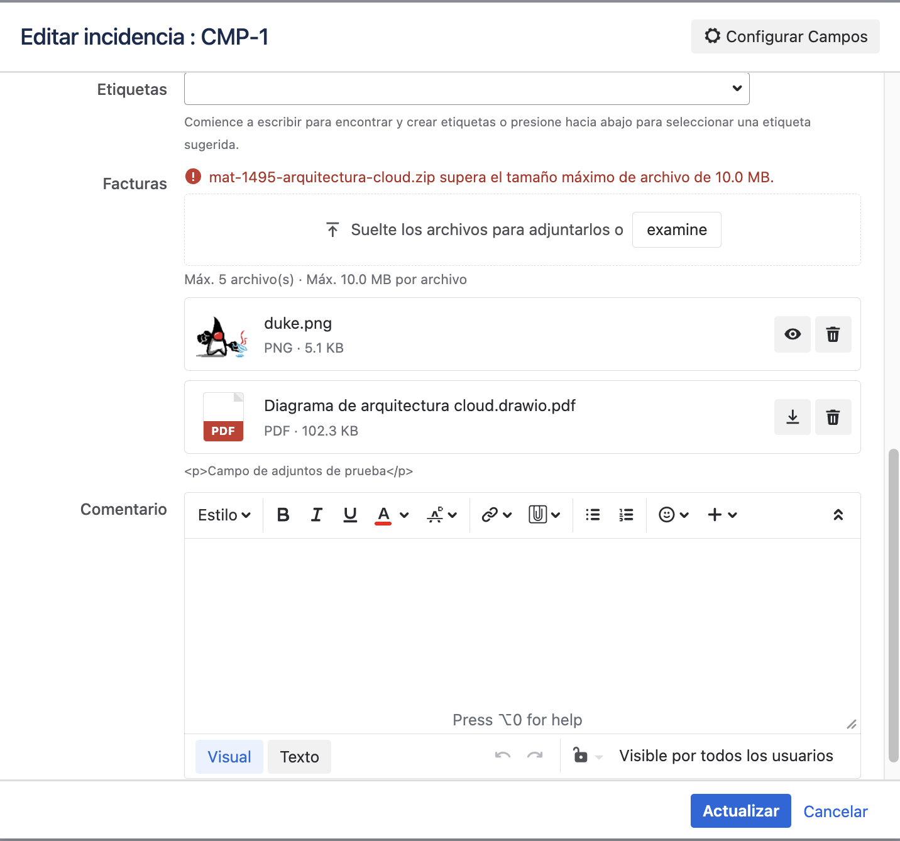Redo the last comment edit
The image size is (900, 841).
point(535,756)
